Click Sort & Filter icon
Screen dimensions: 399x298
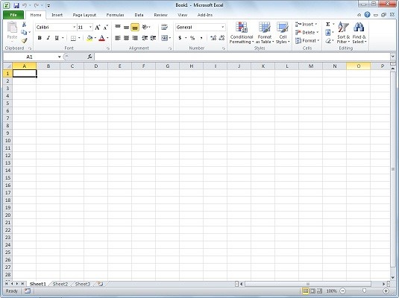click(x=344, y=33)
